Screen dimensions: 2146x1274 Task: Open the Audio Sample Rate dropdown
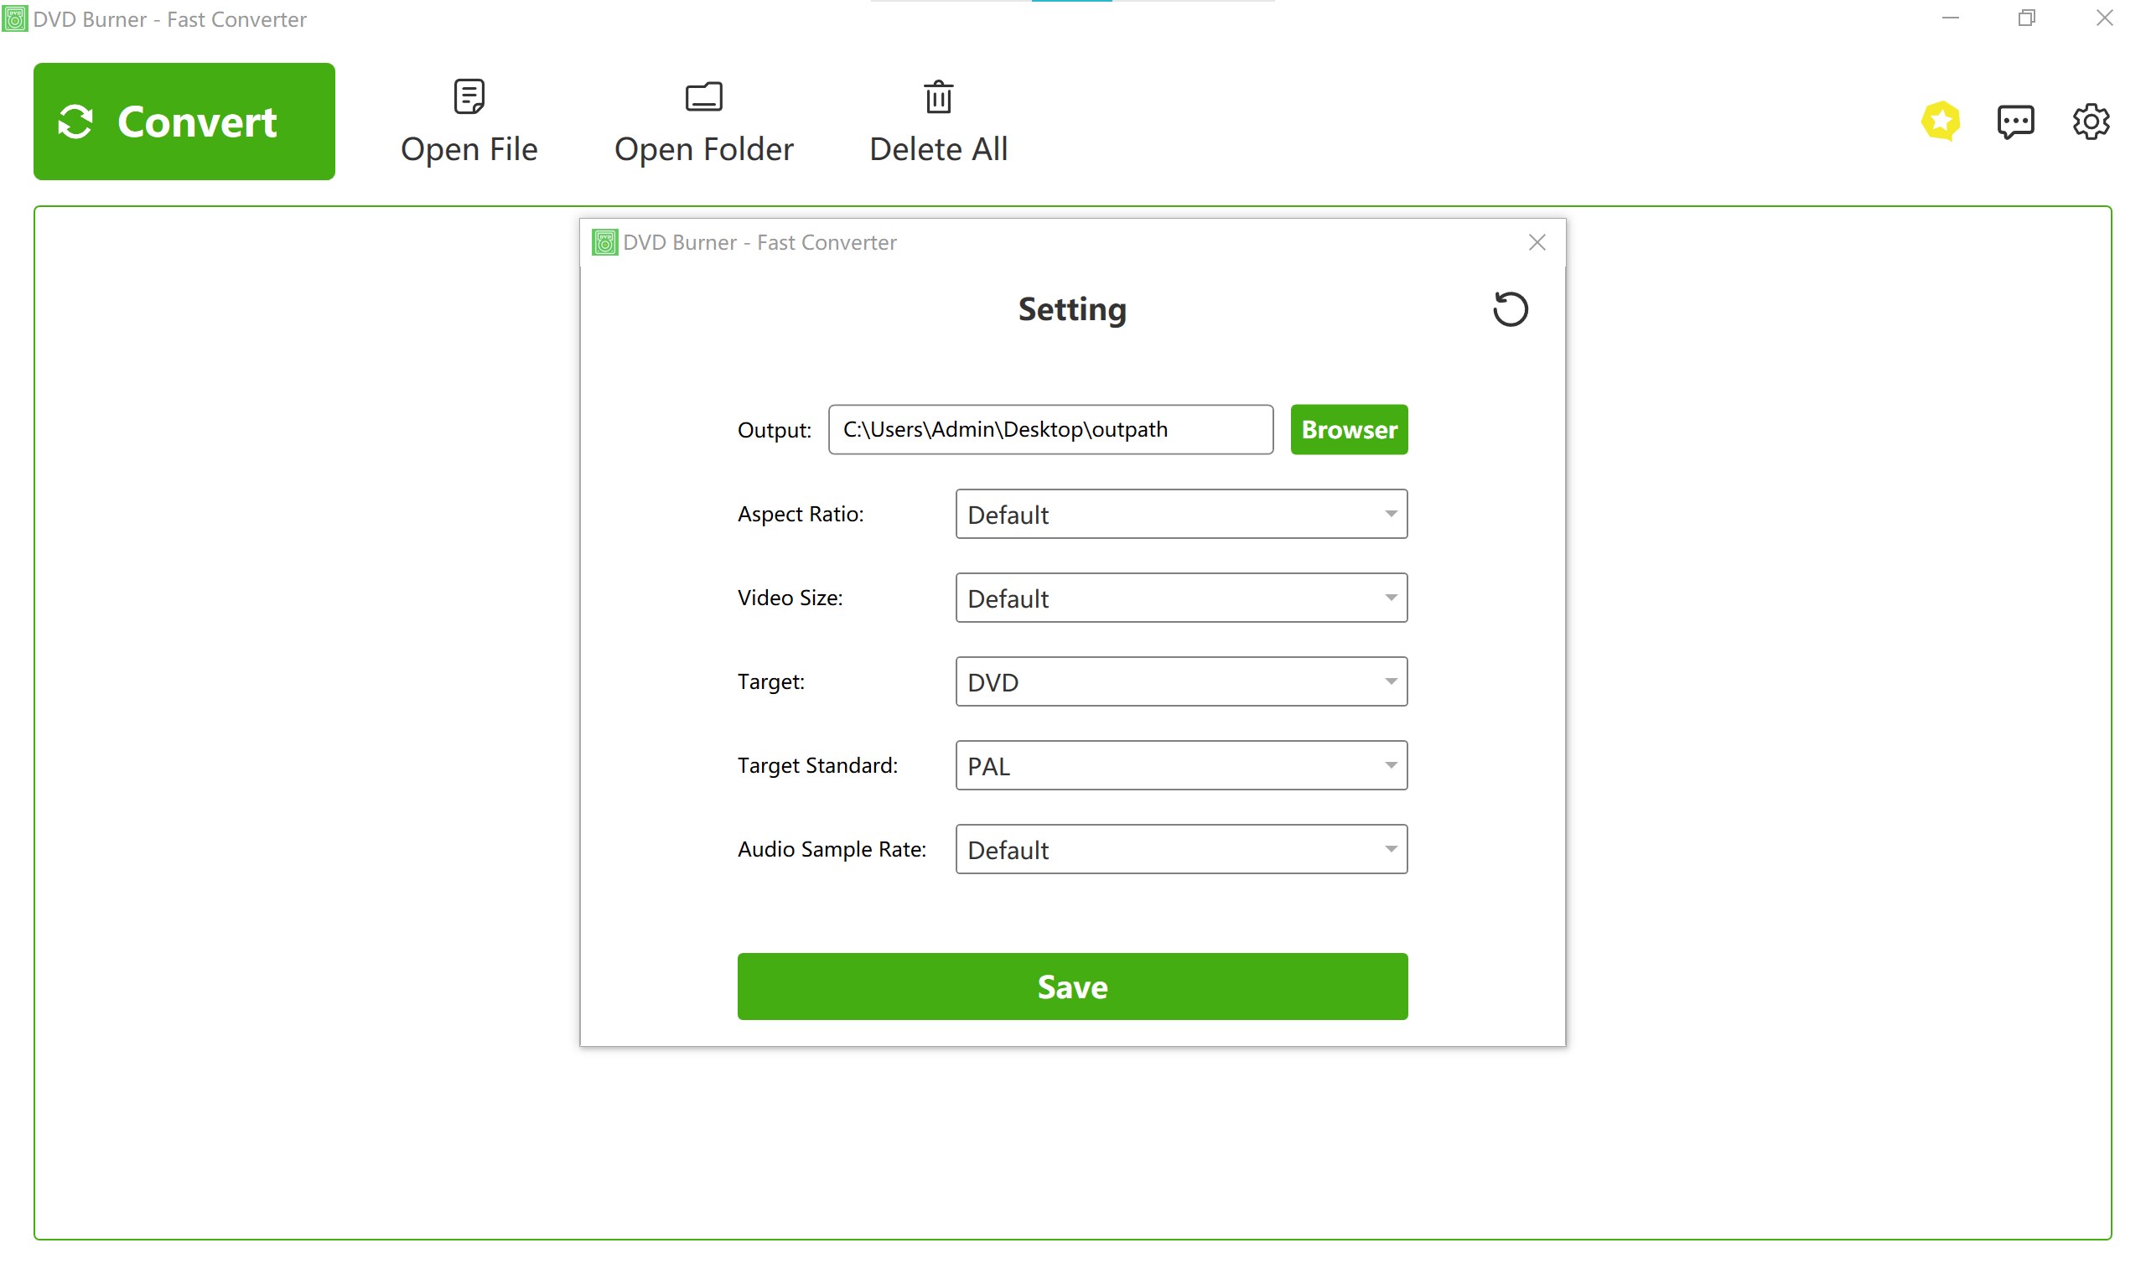pyautogui.click(x=1181, y=850)
